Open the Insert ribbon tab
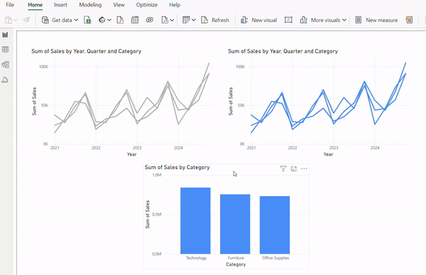This screenshot has width=426, height=275. [60, 5]
